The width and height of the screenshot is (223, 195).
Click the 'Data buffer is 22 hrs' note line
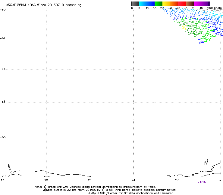coord(109,190)
